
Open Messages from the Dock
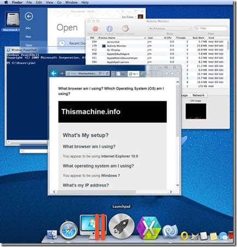click(x=223, y=236)
